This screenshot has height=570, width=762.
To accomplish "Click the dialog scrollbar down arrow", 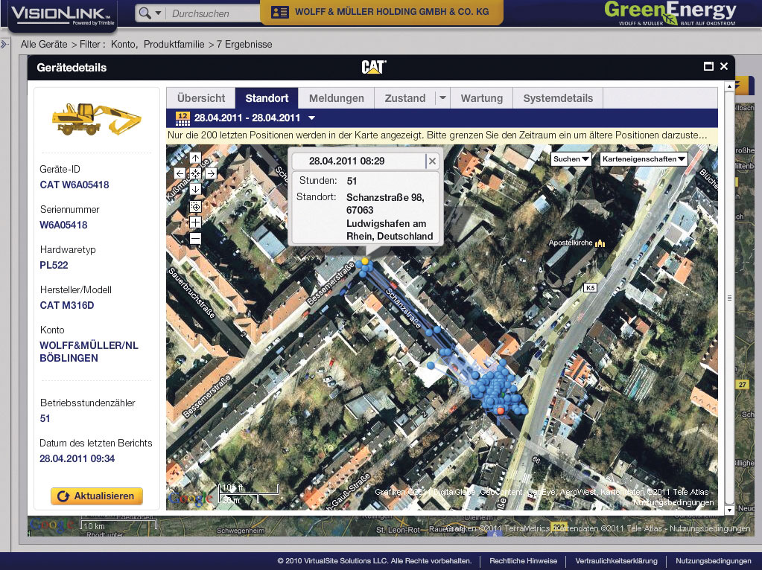I will point(729,510).
